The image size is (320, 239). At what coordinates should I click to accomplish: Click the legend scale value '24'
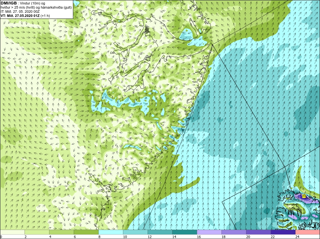297,237
